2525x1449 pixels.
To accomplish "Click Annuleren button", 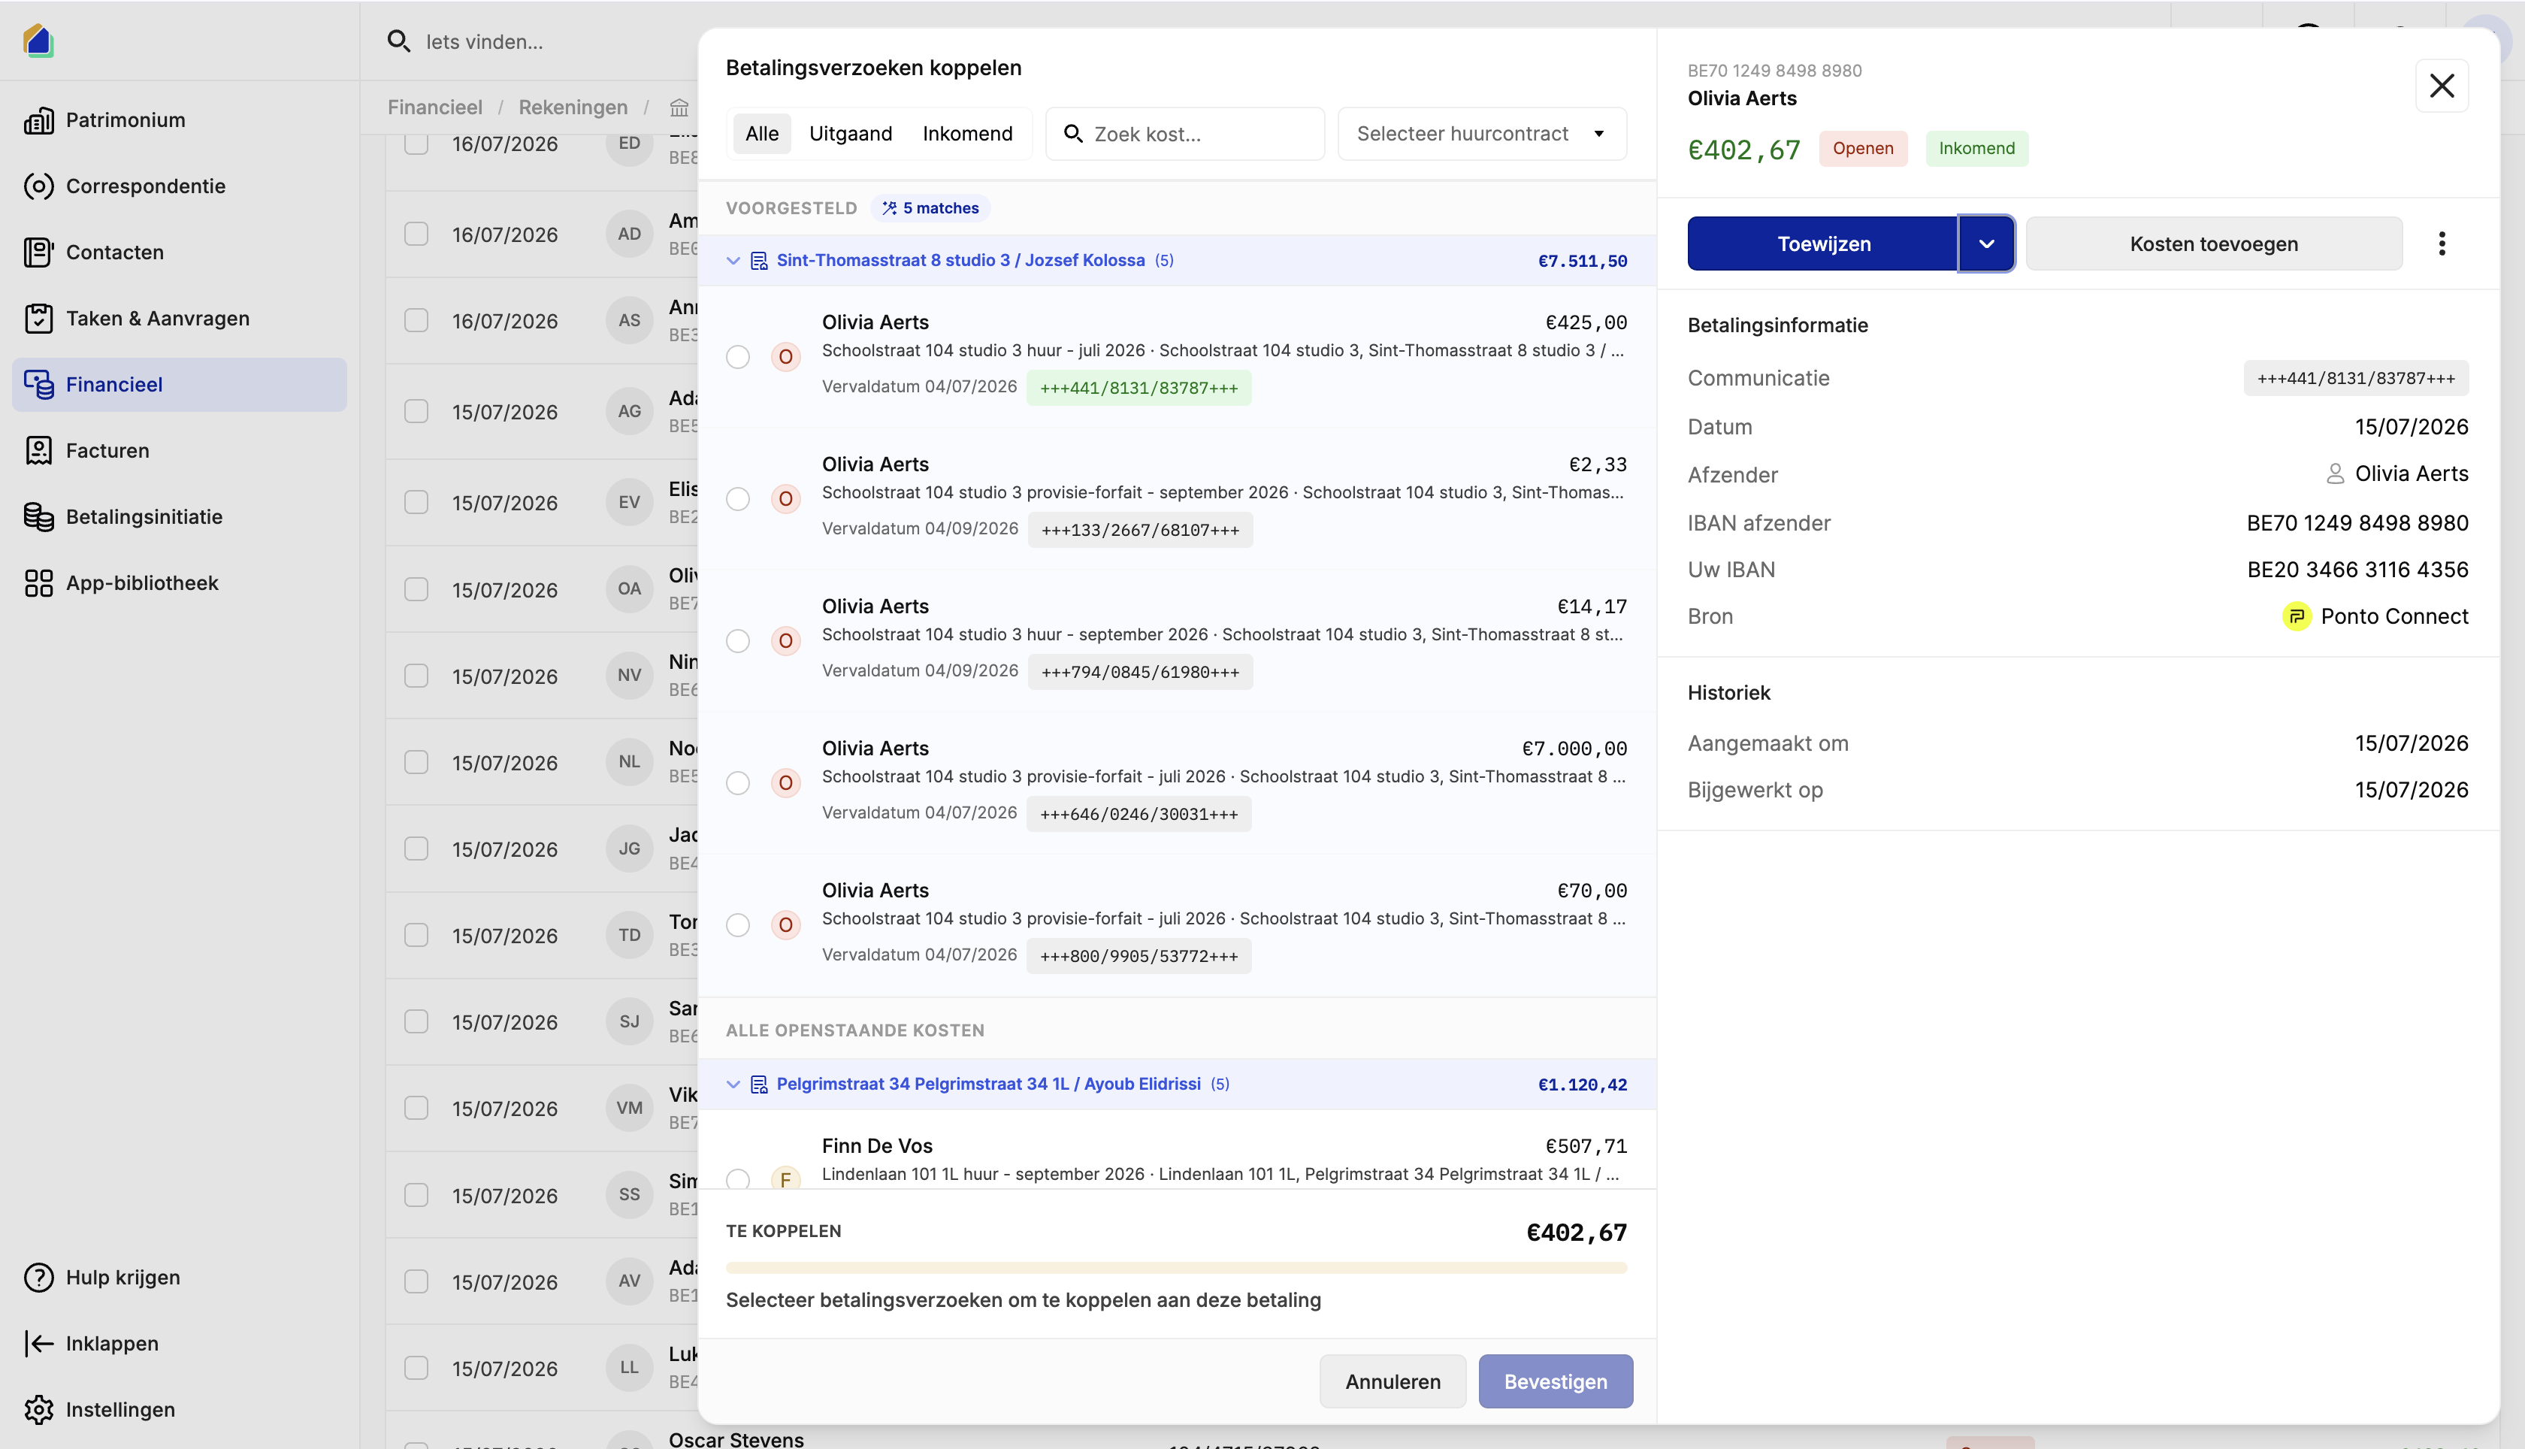I will (1393, 1381).
